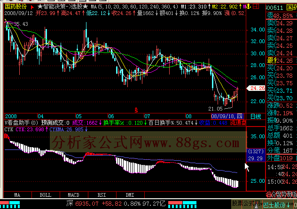The image size is (297, 209).
Task: Click the 外盘 1019 row
Action: pyautogui.click(x=281, y=158)
